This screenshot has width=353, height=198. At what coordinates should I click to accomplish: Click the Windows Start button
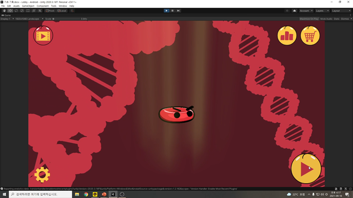(4, 194)
